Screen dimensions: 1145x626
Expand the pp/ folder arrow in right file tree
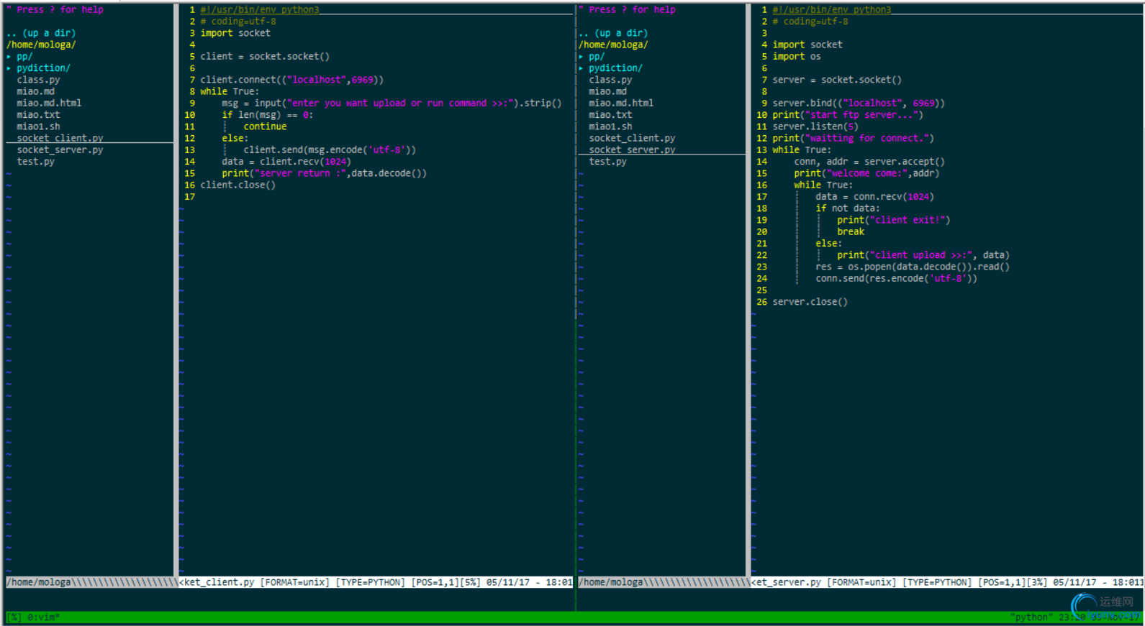pos(581,57)
